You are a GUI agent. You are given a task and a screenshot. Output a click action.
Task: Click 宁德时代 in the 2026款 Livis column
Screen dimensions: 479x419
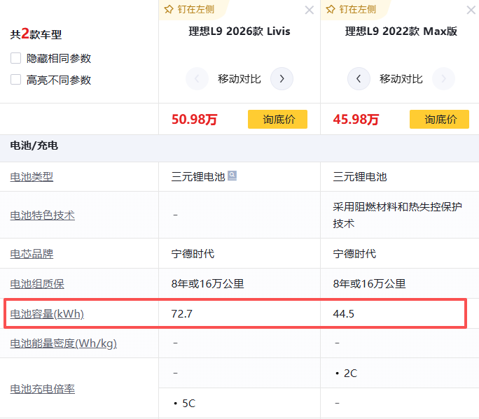[193, 254]
